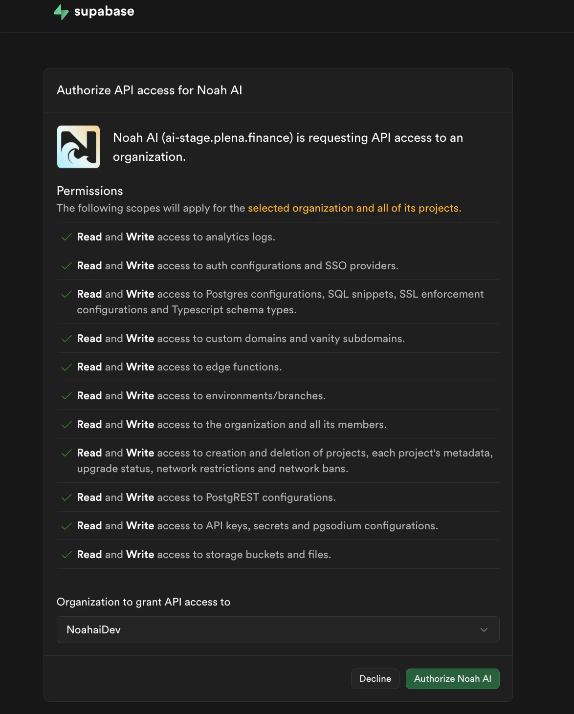The image size is (574, 714).
Task: Click the checkmark beside organization members permission
Action: (66, 424)
